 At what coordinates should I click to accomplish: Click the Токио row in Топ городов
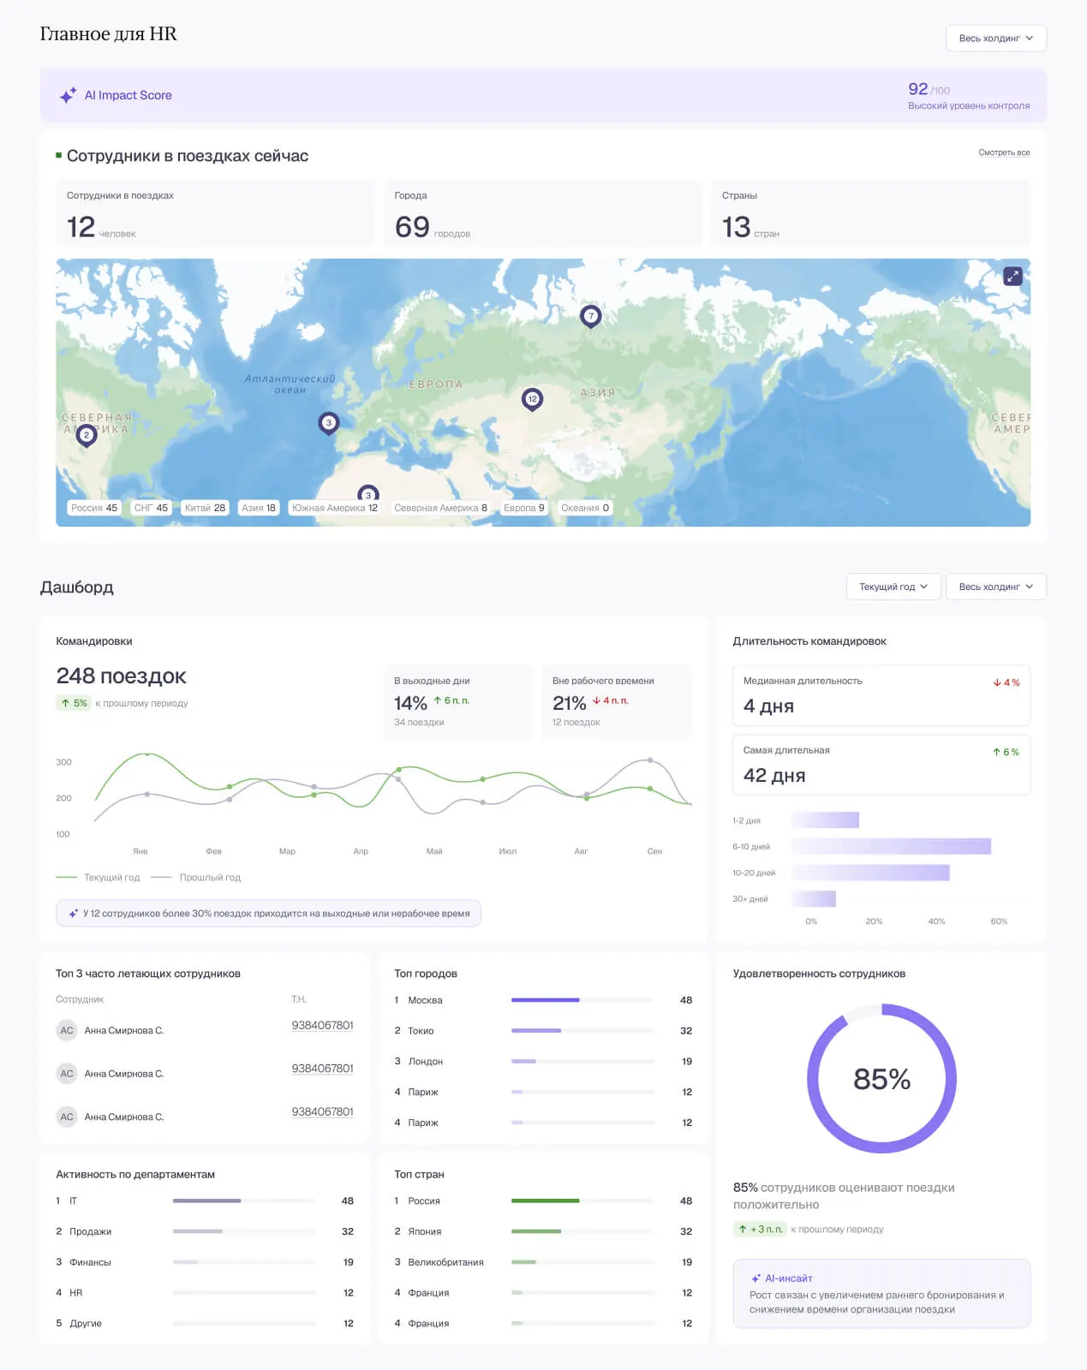click(x=543, y=1031)
